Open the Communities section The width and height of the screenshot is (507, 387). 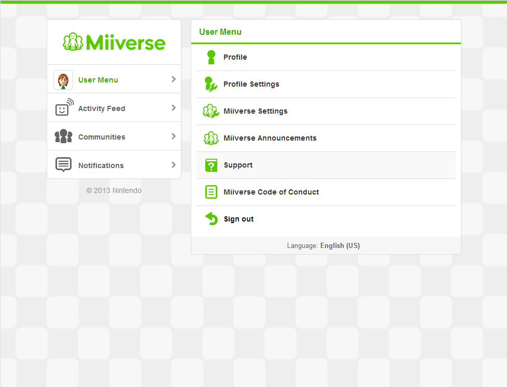pyautogui.click(x=102, y=136)
